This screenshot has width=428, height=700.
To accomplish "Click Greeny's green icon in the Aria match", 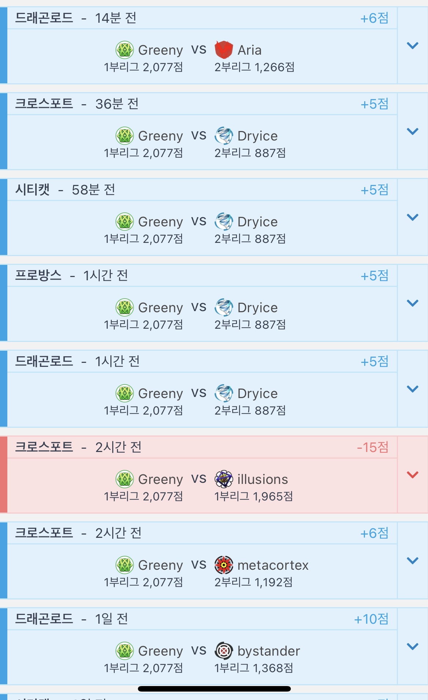I will [x=125, y=50].
